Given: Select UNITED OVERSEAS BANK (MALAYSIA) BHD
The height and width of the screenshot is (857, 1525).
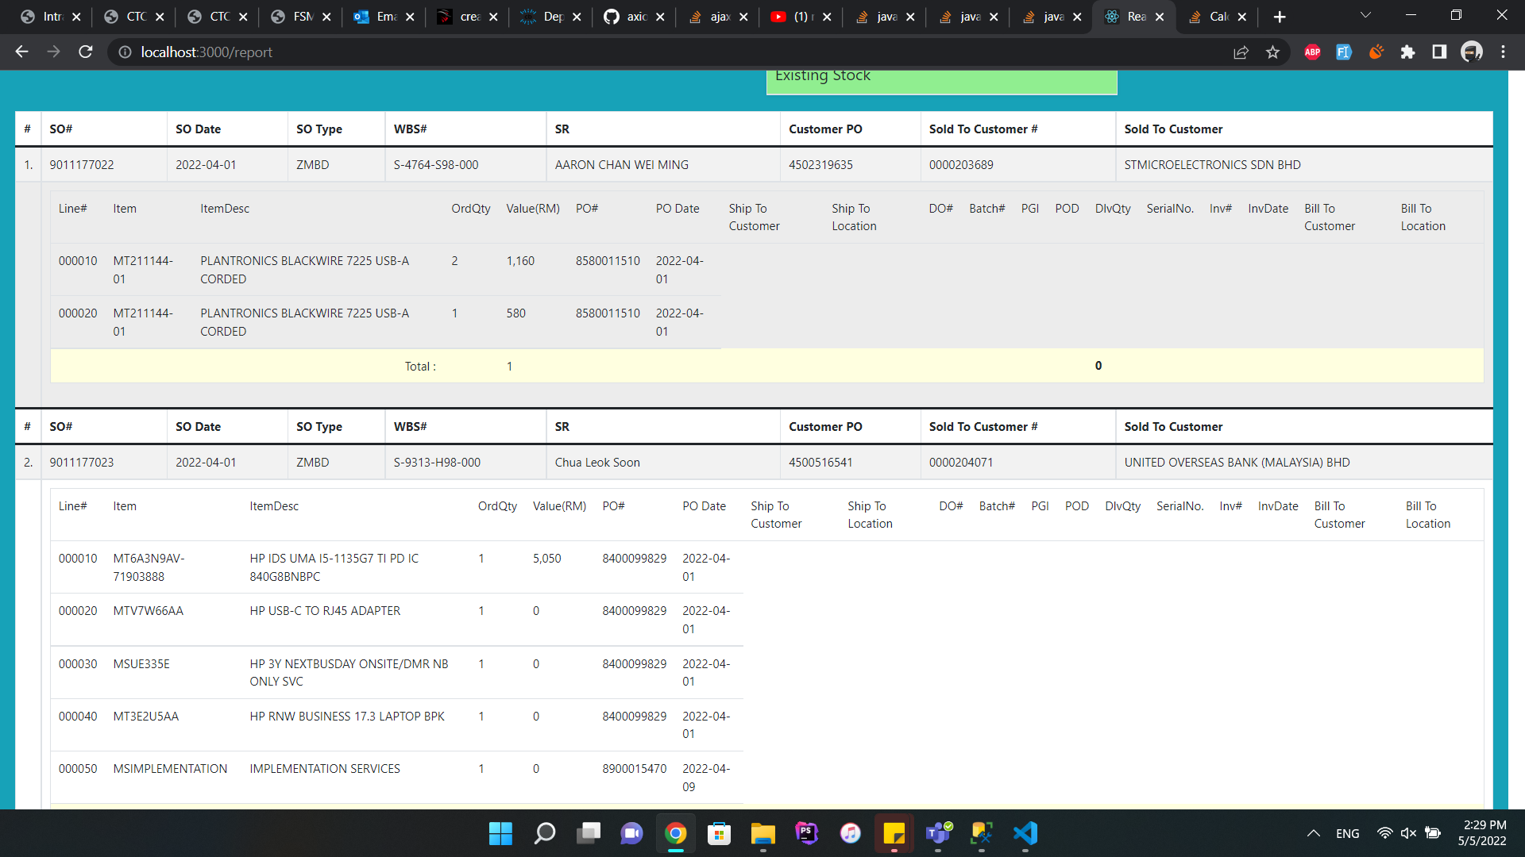Looking at the screenshot, I should pyautogui.click(x=1237, y=463).
